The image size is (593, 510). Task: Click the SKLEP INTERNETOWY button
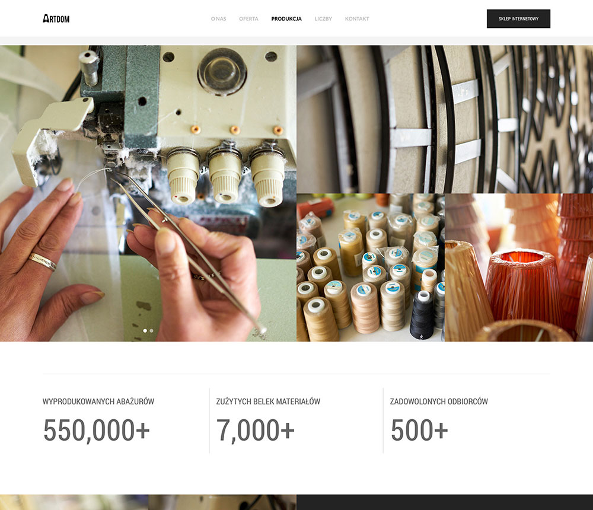pos(518,18)
